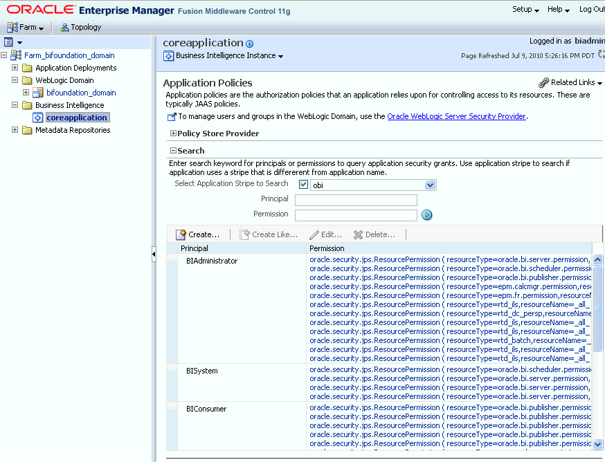Click the page refresh icon
605x462 pixels.
[600, 53]
